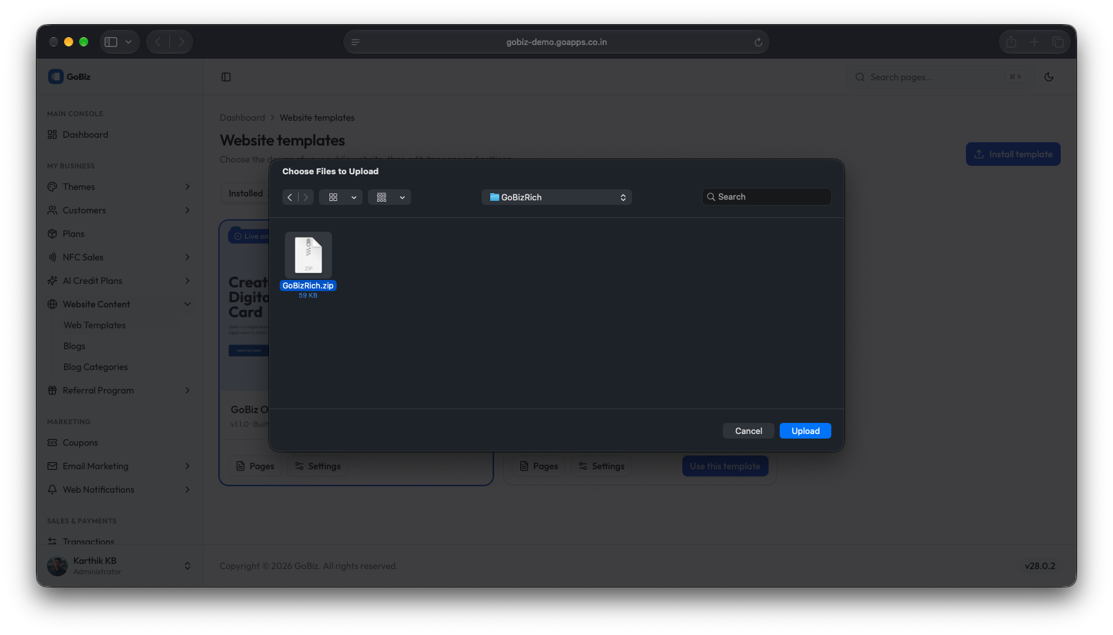Open the view options chevron in dialog
1113x635 pixels.
(x=354, y=197)
